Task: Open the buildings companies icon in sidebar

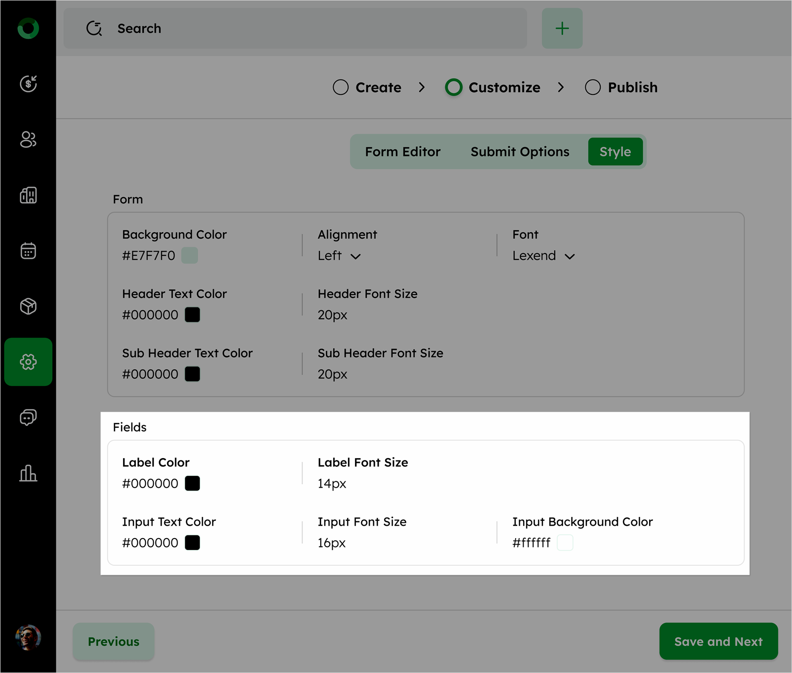Action: pyautogui.click(x=28, y=195)
